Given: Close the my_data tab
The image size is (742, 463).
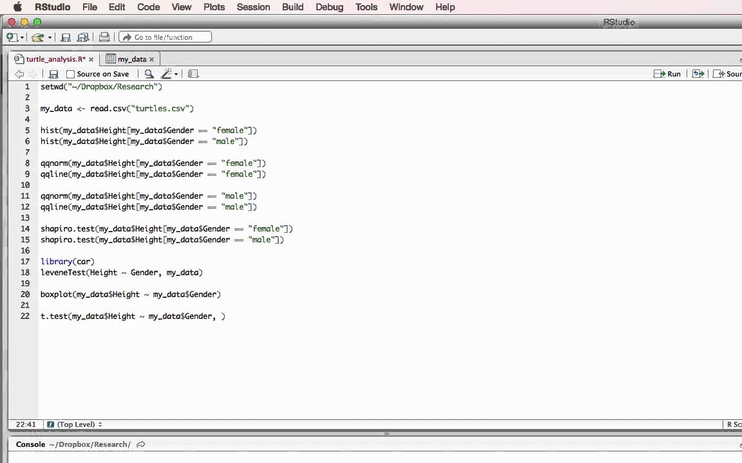Looking at the screenshot, I should tap(151, 60).
